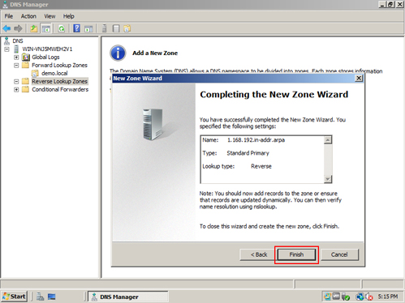Collapse the Reverse Lookup Zones node
Viewport: 405px width, 303px height.
coord(16,82)
